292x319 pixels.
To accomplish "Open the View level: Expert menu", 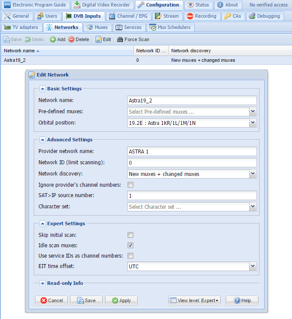I will (x=195, y=300).
